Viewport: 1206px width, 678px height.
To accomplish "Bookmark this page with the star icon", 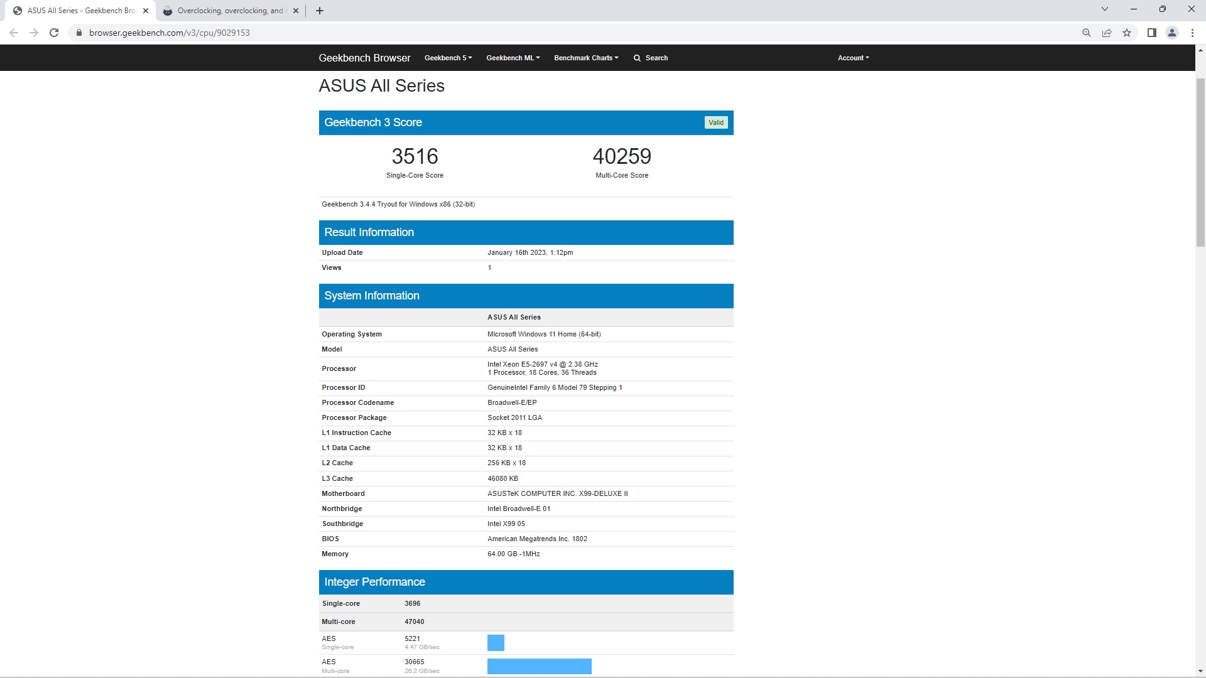I will pyautogui.click(x=1127, y=33).
